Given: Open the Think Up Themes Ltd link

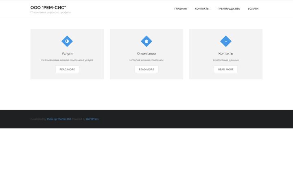Looking at the screenshot, I should pos(59,119).
